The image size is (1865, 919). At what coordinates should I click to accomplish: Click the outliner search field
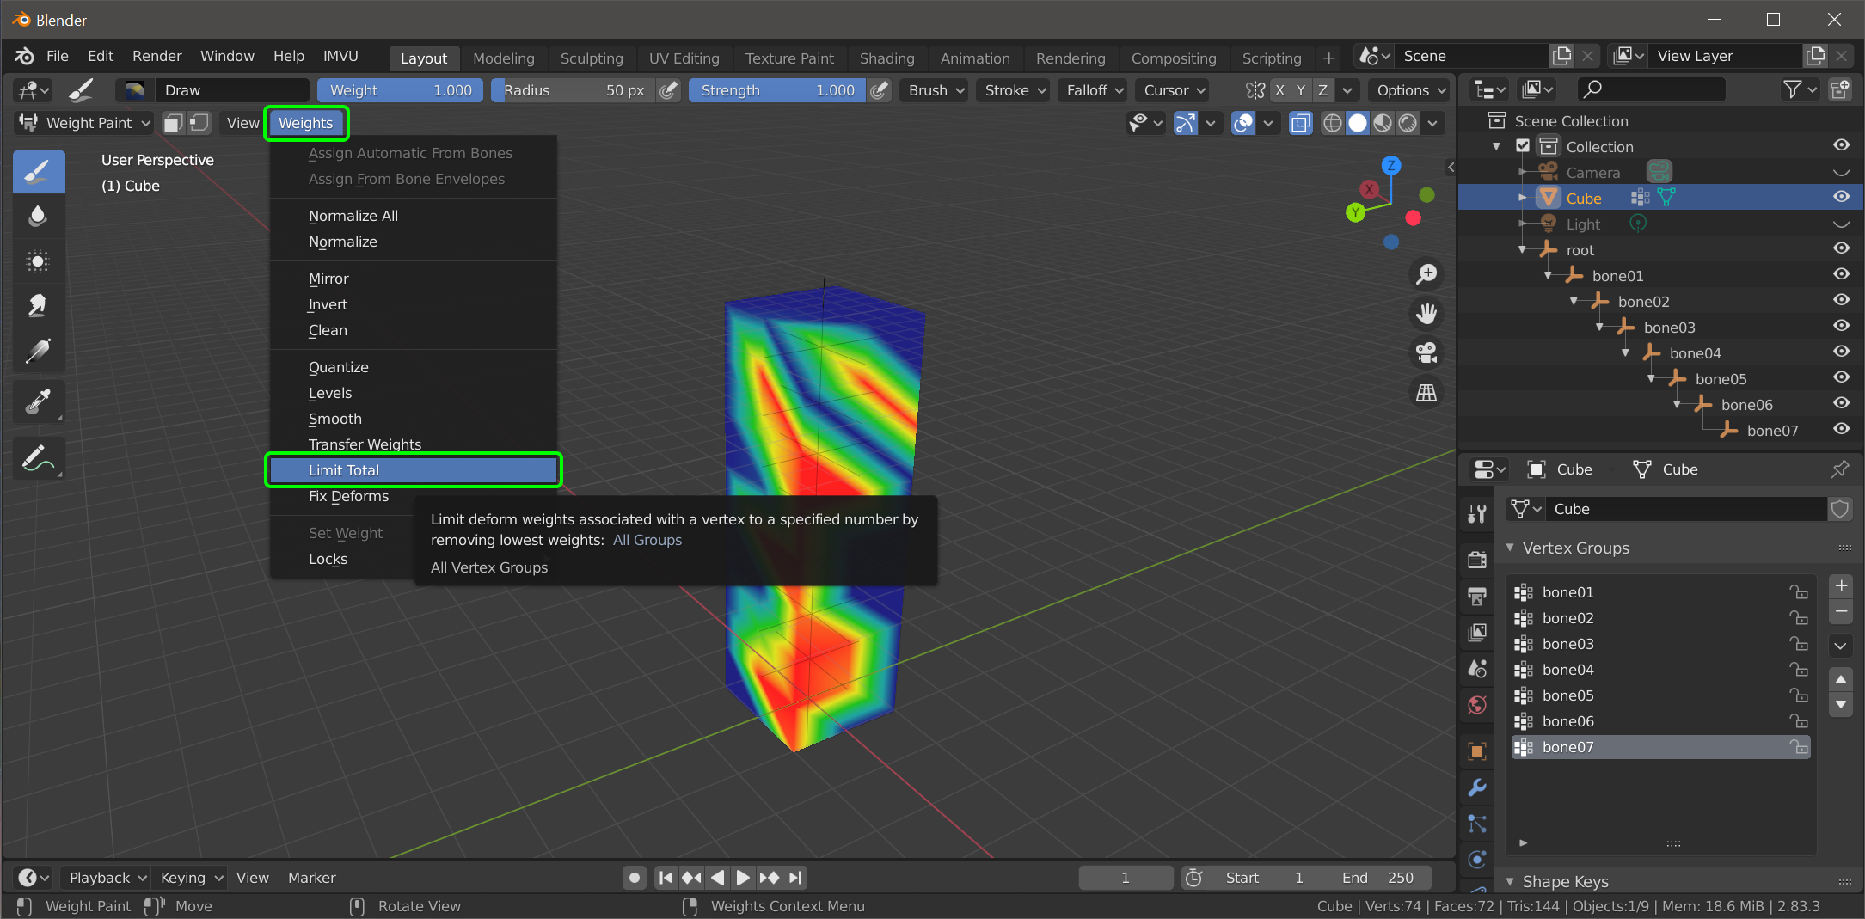[1652, 89]
